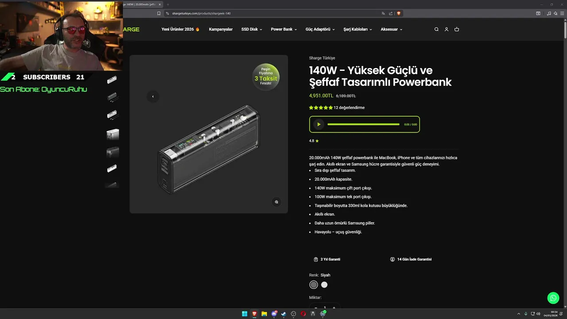567x319 pixels.
Task: Click the 3 Taksit promo badge
Action: pyautogui.click(x=266, y=77)
